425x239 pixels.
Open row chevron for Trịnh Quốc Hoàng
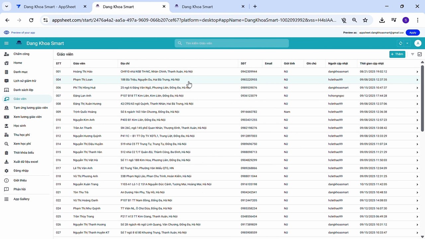pos(417,112)
